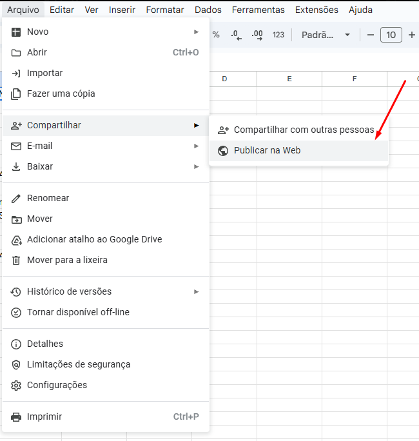This screenshot has width=419, height=441.
Task: Click the Imprimir printer icon
Action: [x=16, y=416]
